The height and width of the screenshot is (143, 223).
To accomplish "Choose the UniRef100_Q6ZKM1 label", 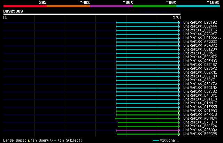I will tap(200, 73).
